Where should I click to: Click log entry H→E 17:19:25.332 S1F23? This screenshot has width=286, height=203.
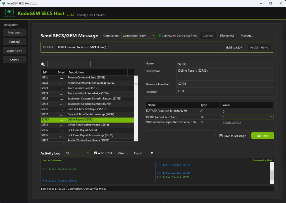59,169
